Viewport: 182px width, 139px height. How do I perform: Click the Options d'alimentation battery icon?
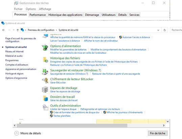click(x=45, y=47)
